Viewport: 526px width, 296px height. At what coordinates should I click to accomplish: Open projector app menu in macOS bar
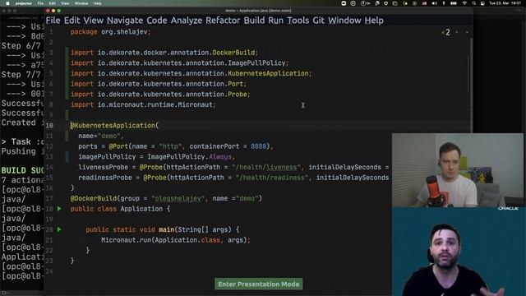pos(24,3)
